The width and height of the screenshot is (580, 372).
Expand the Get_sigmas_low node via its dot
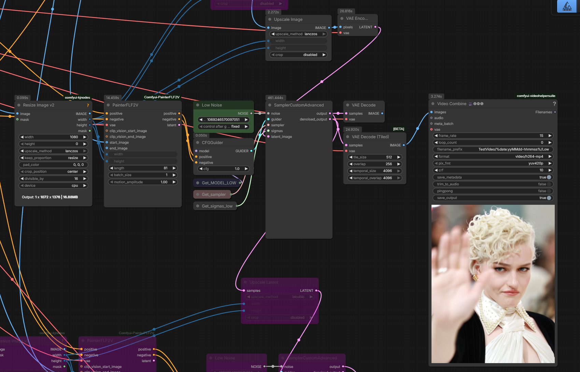click(198, 206)
